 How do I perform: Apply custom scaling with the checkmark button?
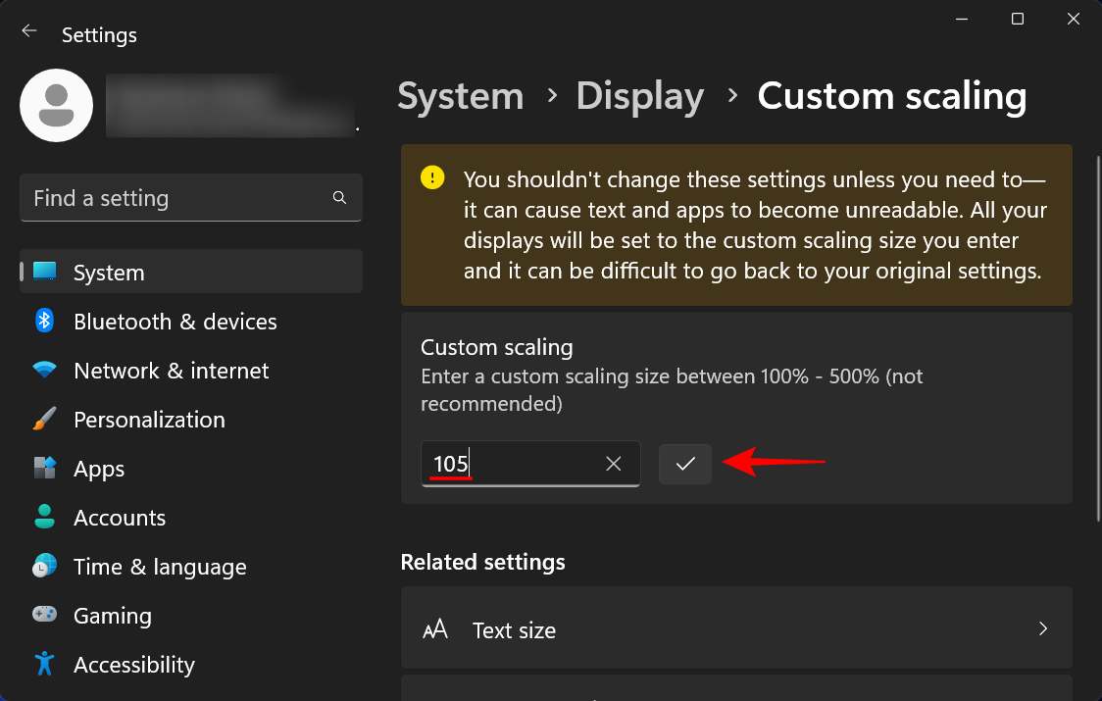click(684, 463)
